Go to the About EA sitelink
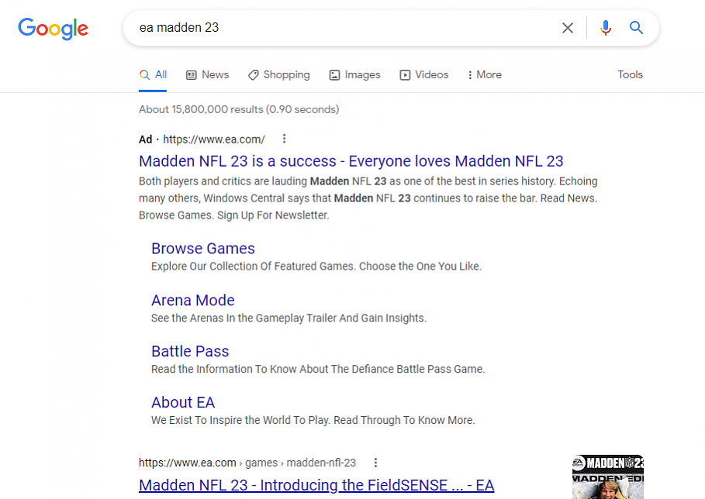This screenshot has height=499, width=705. [x=183, y=402]
